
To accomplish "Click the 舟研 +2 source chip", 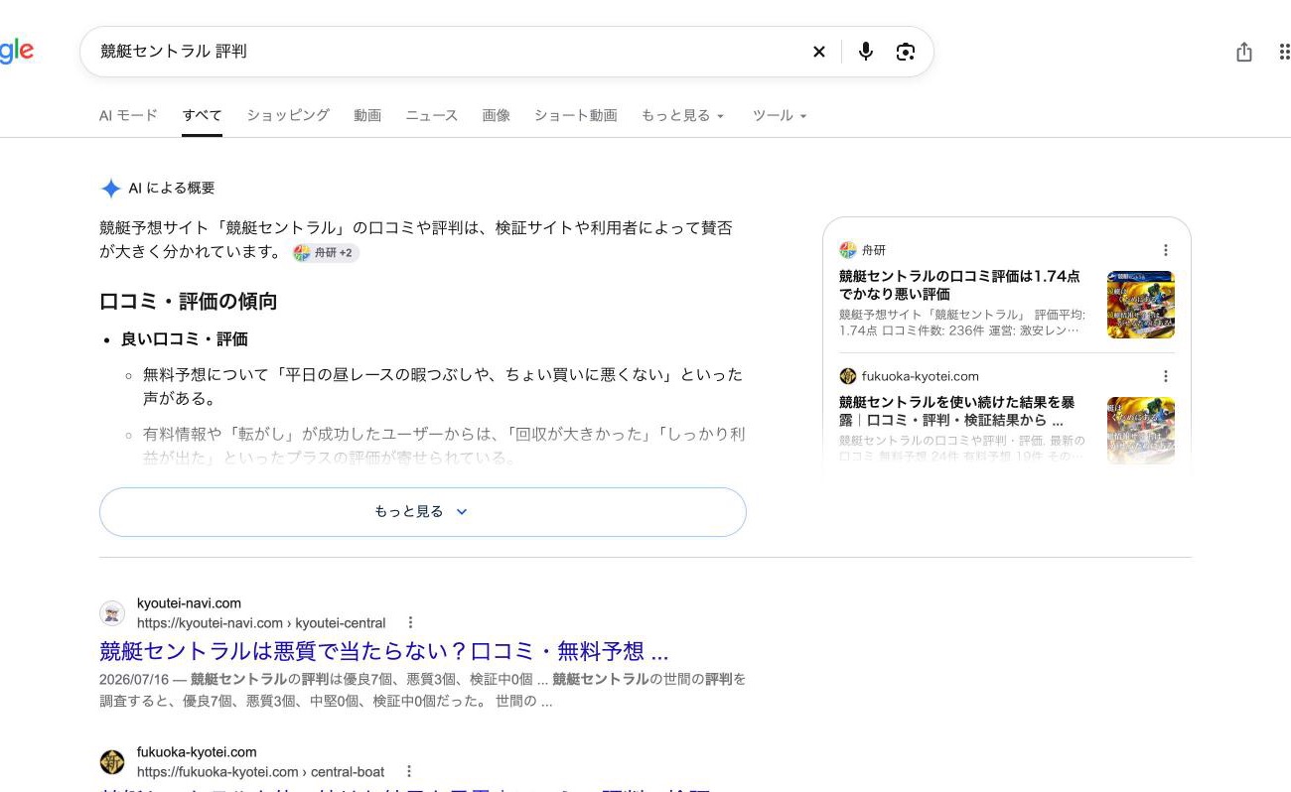I will 326,253.
